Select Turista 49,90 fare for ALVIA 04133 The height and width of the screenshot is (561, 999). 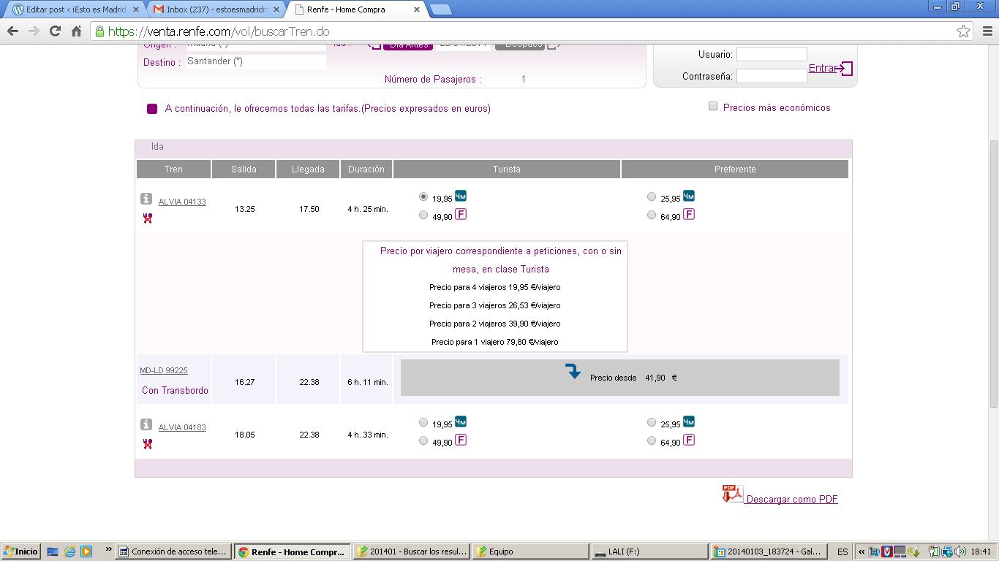[x=423, y=215]
